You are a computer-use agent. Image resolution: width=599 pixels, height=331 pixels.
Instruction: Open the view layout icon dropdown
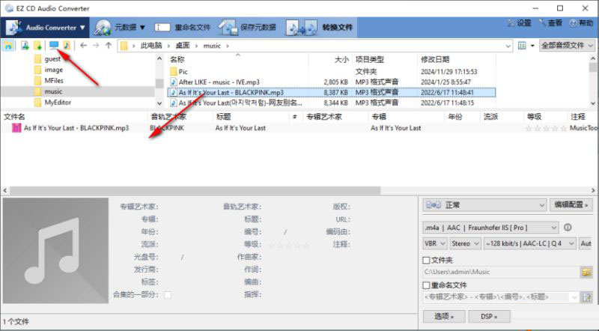pyautogui.click(x=526, y=46)
